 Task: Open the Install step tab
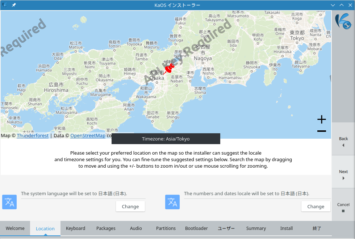point(287,228)
